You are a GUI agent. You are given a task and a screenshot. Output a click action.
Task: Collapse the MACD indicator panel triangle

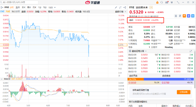click(x=2, y=79)
